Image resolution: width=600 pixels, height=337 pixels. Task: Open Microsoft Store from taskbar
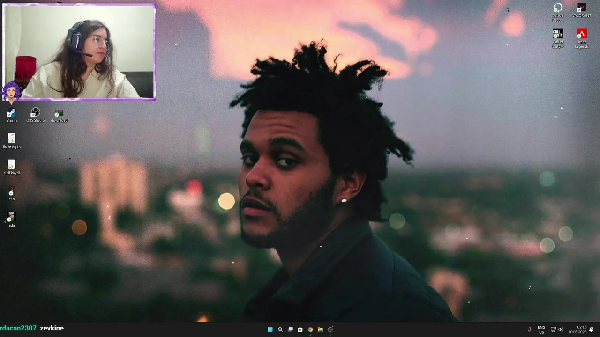(x=300, y=330)
